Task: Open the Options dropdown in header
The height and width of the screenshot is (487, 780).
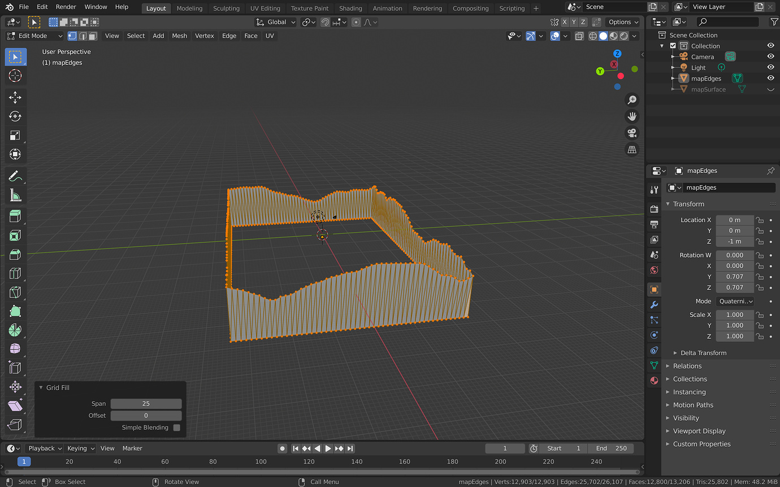Action: tap(623, 22)
